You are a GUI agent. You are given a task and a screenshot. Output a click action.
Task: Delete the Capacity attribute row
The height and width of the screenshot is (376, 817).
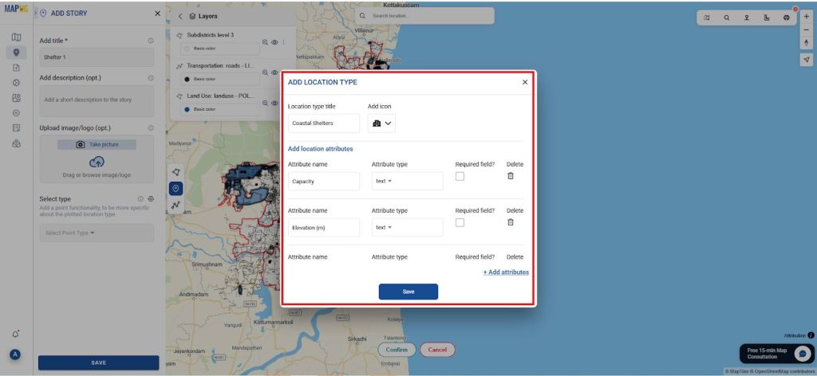[x=511, y=176]
